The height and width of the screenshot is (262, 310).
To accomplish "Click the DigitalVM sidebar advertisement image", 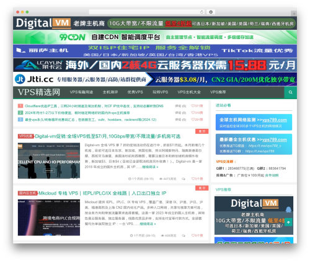I will click(254, 216).
